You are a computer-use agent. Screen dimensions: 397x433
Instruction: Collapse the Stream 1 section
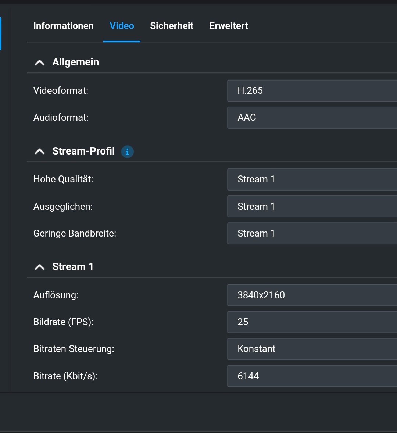click(39, 267)
